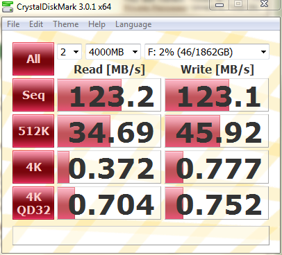Minimize the CrystalDiskMark window
This screenshot has height=255, width=282.
click(x=219, y=4)
